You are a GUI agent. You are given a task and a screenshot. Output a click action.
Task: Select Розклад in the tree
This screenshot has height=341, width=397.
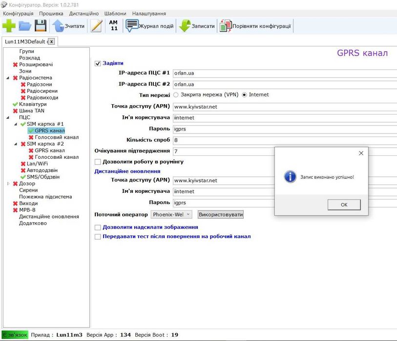point(30,58)
